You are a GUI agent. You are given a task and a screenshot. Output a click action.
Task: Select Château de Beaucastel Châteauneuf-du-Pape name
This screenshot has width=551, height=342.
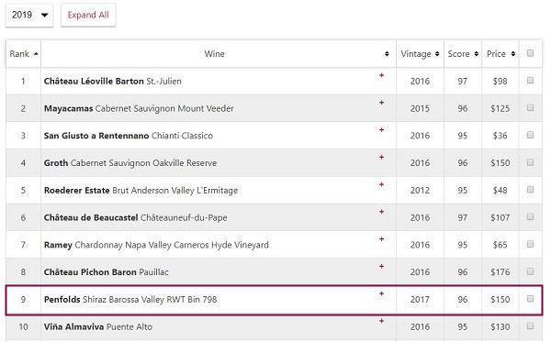pos(135,218)
